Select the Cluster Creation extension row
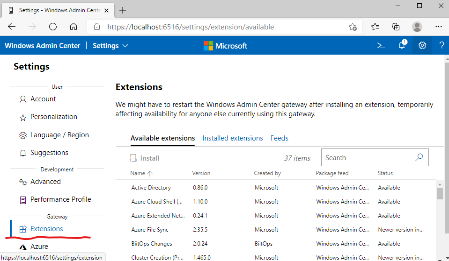449x261 pixels. tap(275, 256)
